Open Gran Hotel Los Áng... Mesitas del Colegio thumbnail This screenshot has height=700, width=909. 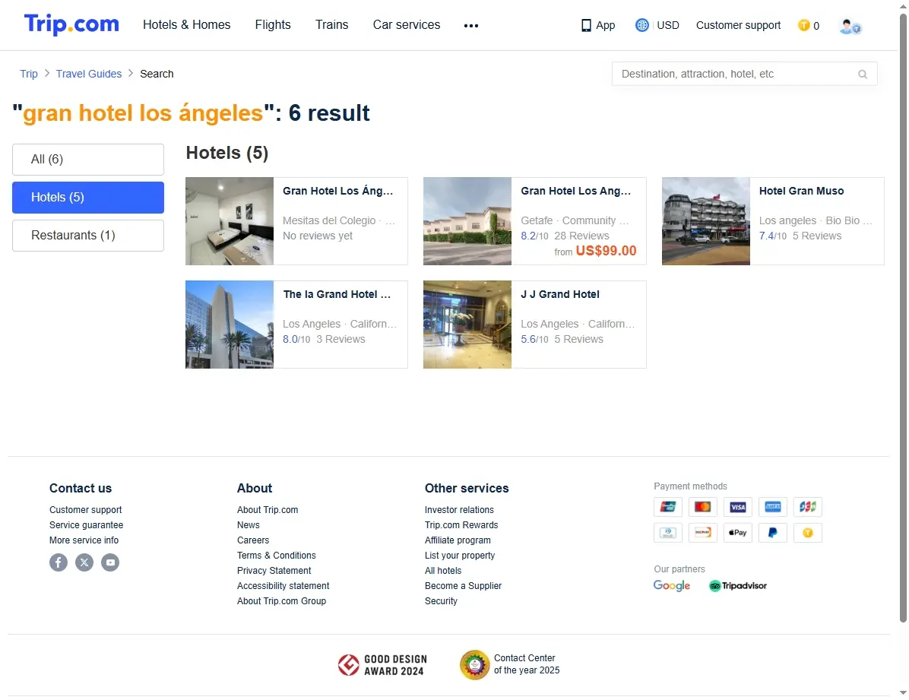(230, 221)
